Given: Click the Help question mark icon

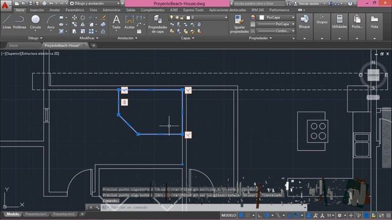Looking at the screenshot, I should [350, 4].
